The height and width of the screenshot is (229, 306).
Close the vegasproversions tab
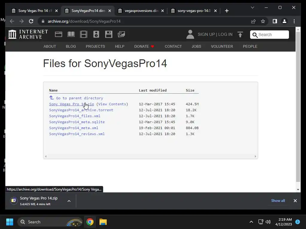[x=163, y=11]
